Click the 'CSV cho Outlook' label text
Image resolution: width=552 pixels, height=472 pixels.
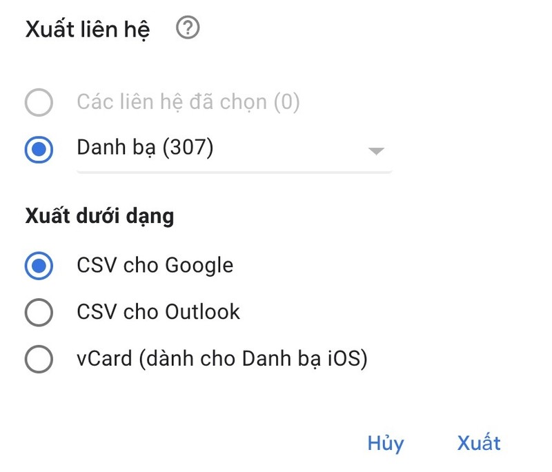[158, 312]
